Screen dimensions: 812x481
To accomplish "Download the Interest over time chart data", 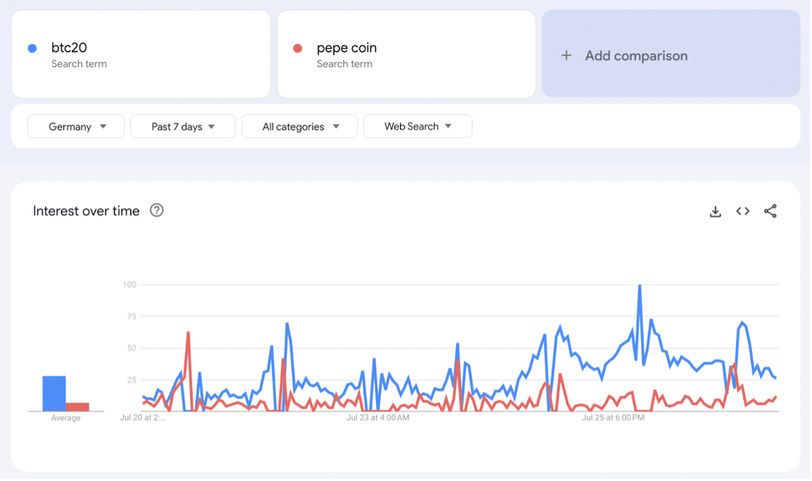I will [716, 211].
